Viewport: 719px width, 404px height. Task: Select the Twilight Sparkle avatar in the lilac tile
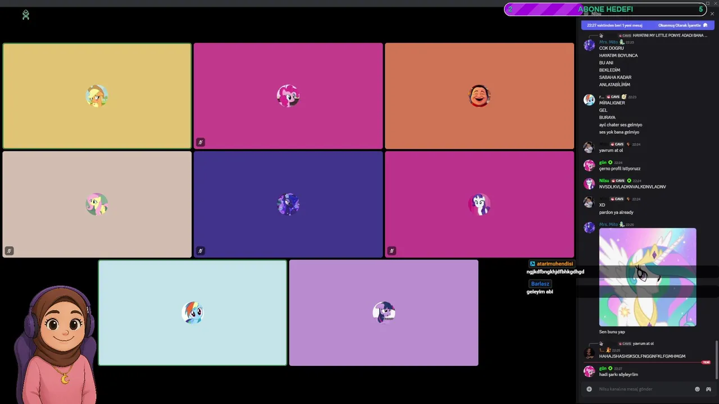384,313
